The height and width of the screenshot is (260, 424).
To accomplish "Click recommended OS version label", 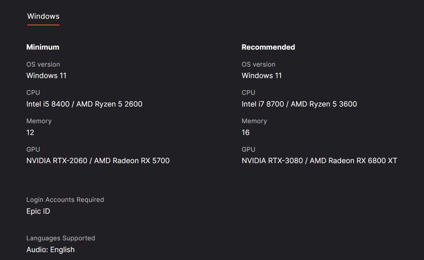I will [x=258, y=64].
